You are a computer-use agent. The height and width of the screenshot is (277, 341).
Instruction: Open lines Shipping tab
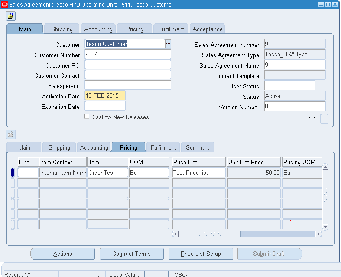(59, 147)
